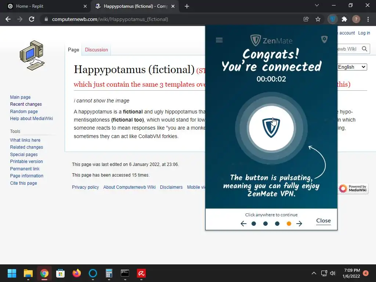Open Printable version link
This screenshot has width=376, height=282.
(26, 162)
